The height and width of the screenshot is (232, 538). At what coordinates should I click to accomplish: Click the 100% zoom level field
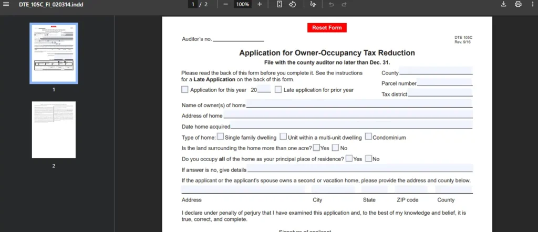[x=243, y=4]
